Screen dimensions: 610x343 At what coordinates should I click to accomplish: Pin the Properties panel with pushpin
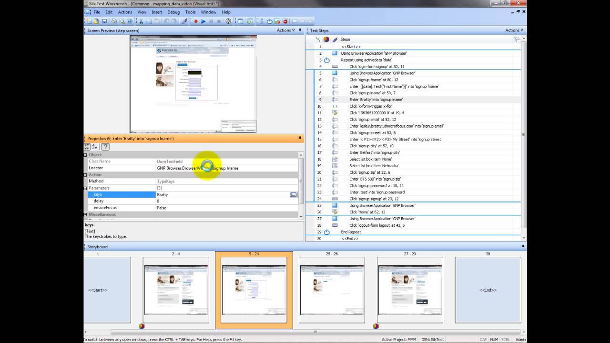[x=300, y=138]
